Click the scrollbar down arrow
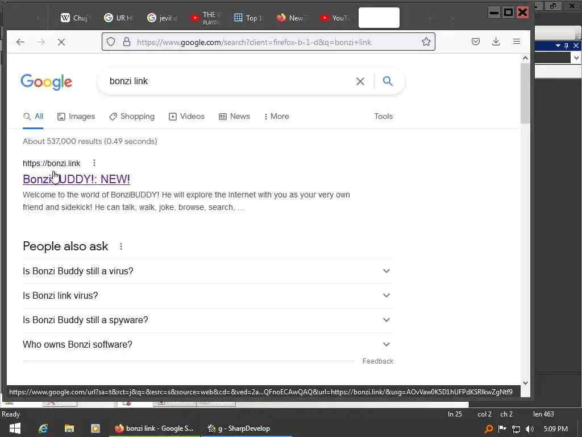 [x=525, y=383]
